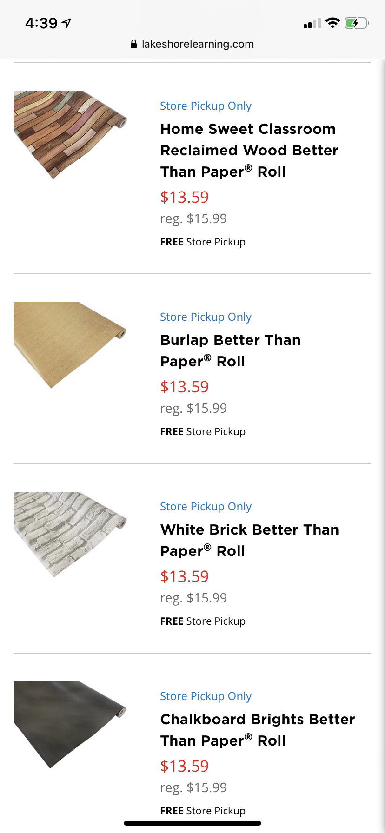Tap the battery charging icon
This screenshot has height=833, width=385.
pyautogui.click(x=356, y=23)
